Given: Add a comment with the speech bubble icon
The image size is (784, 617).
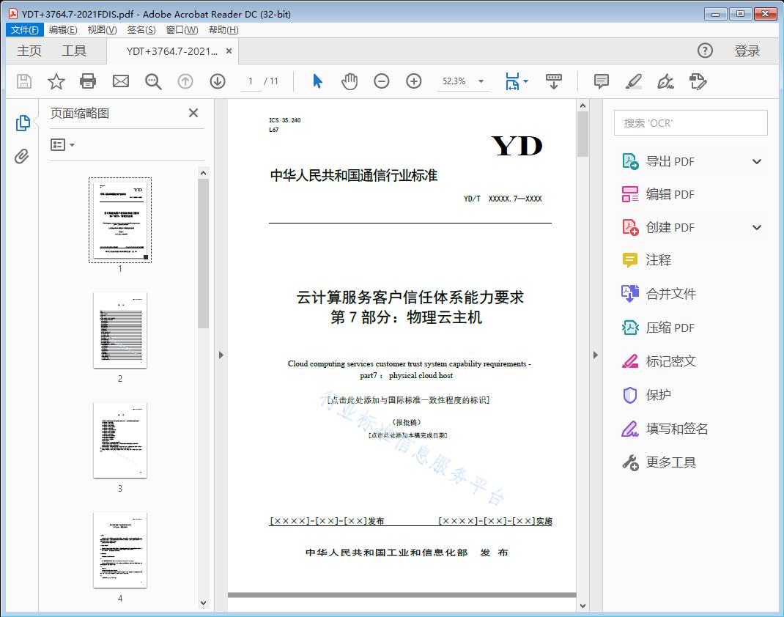Looking at the screenshot, I should pos(601,81).
